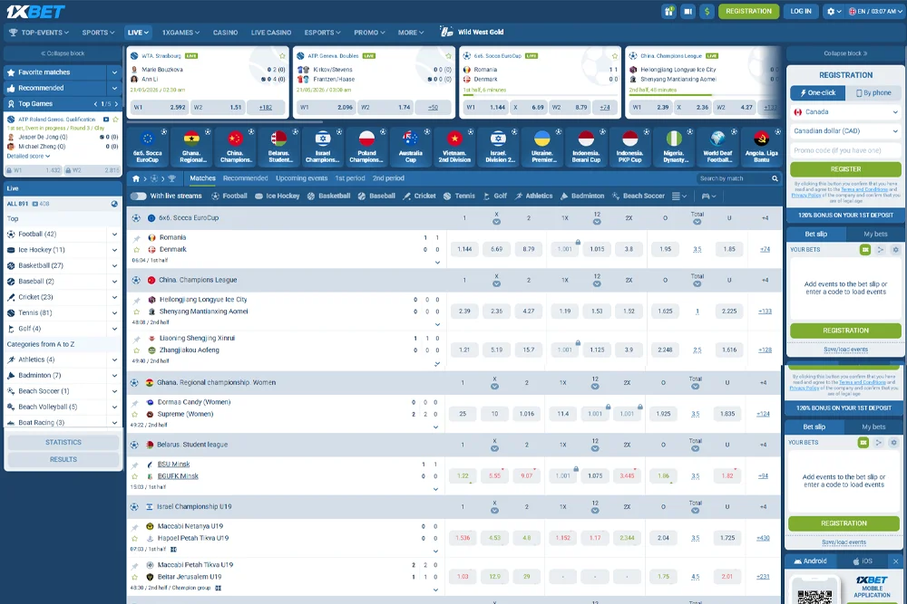Open Belarus Student league flag tile

pyautogui.click(x=278, y=147)
